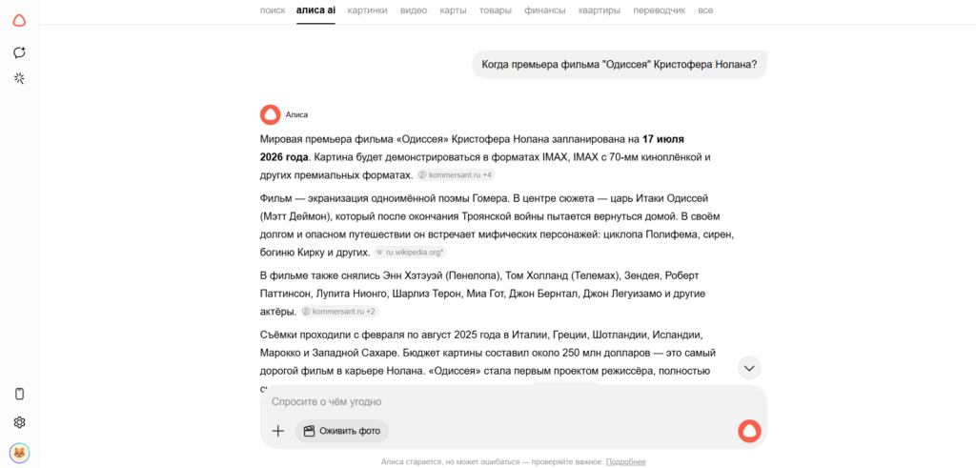Image resolution: width=976 pixels, height=468 pixels.
Task: Click the plus attach icon in the input box
Action: tap(278, 431)
